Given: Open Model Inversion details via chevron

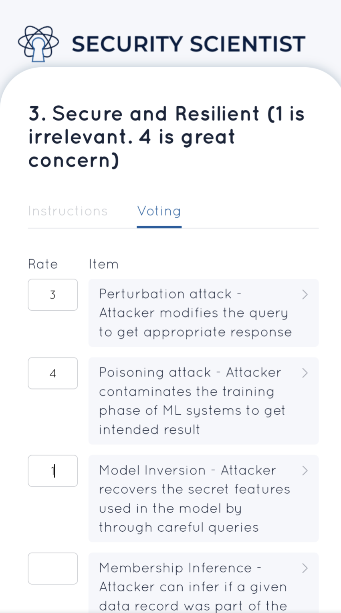Looking at the screenshot, I should coord(305,470).
